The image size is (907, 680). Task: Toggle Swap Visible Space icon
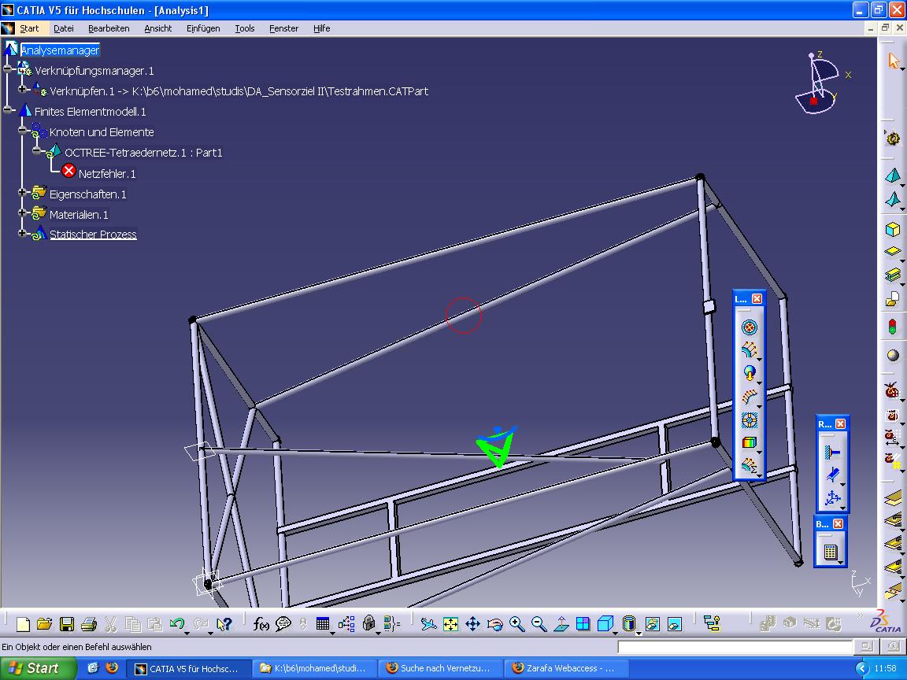[675, 624]
